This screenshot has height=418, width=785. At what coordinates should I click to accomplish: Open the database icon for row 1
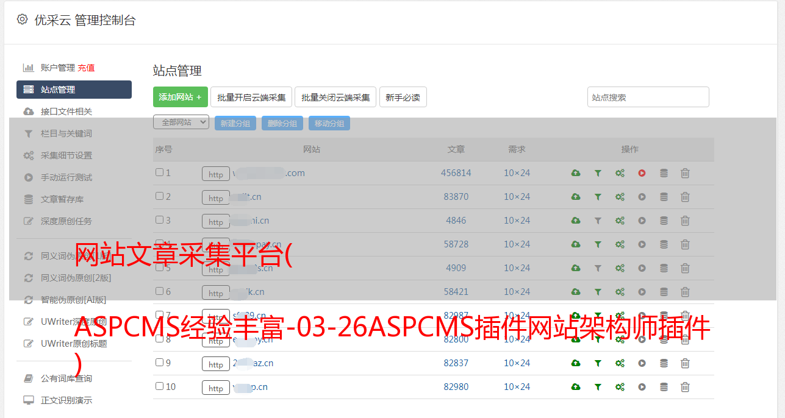664,173
